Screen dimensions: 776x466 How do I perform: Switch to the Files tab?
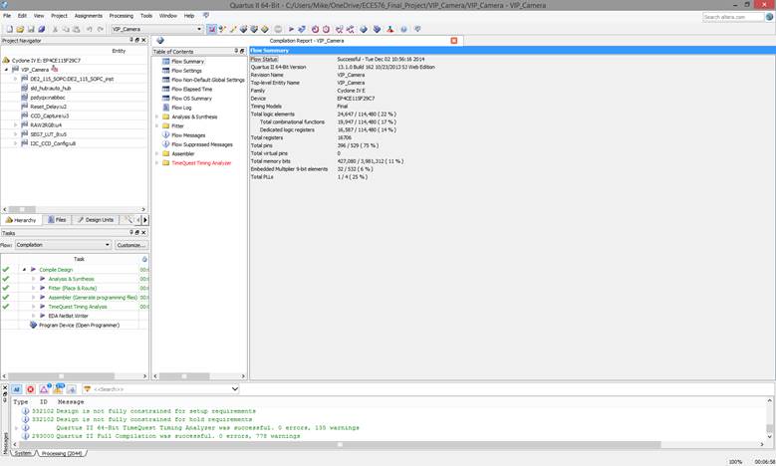point(58,220)
